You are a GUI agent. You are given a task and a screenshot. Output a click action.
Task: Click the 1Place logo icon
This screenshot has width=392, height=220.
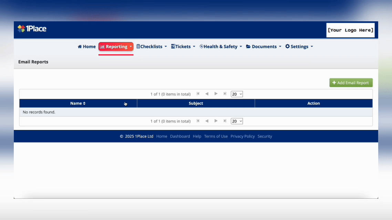coord(21,29)
